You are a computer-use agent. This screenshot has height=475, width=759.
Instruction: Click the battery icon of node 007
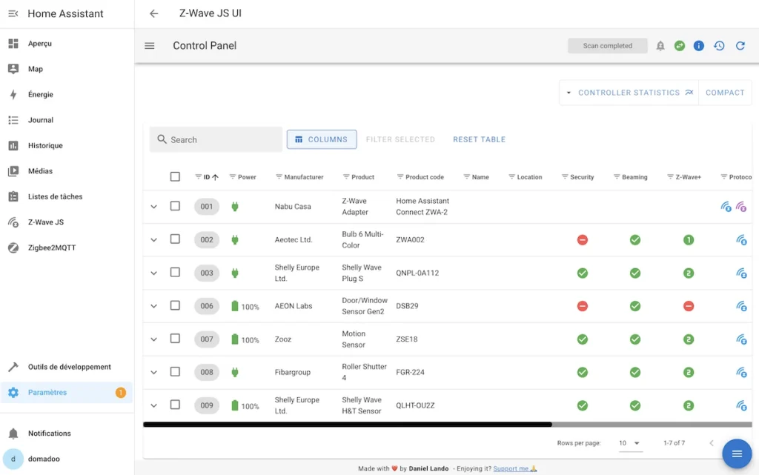[235, 339]
